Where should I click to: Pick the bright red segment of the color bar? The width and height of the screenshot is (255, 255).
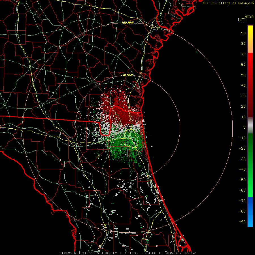coord(250,85)
